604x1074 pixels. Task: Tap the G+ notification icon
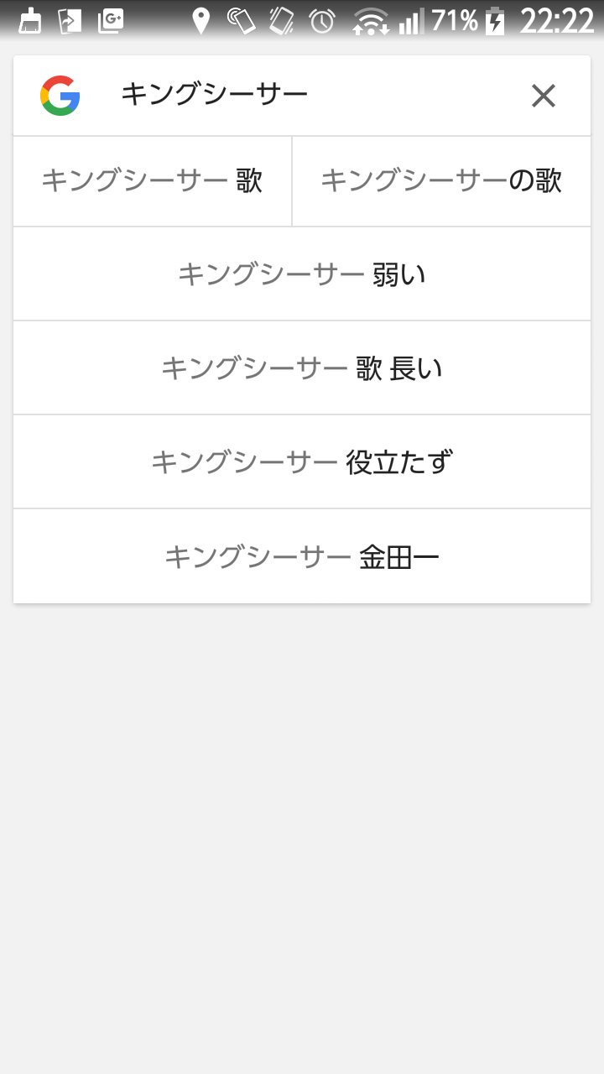pos(111,21)
